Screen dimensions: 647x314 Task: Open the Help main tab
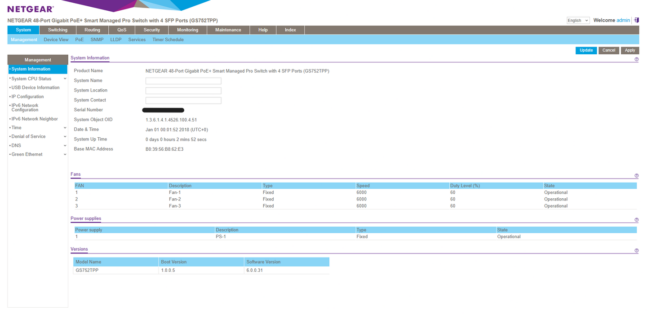263,30
